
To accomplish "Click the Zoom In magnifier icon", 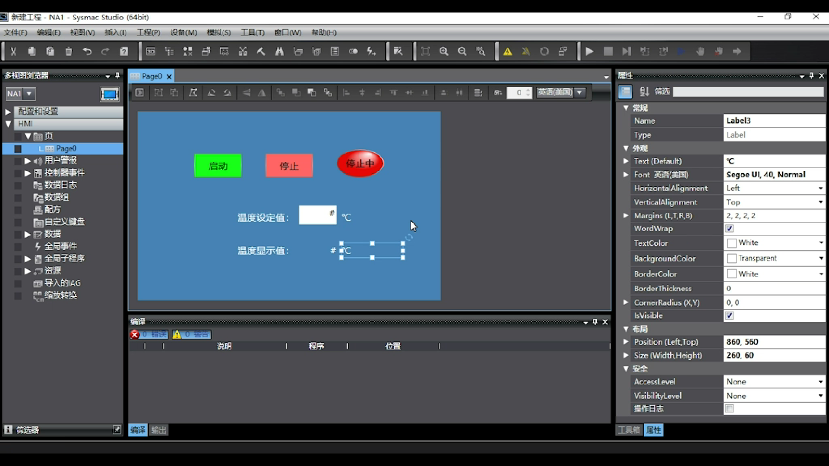I will tap(444, 51).
